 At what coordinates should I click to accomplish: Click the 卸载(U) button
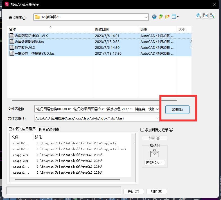click(x=154, y=138)
